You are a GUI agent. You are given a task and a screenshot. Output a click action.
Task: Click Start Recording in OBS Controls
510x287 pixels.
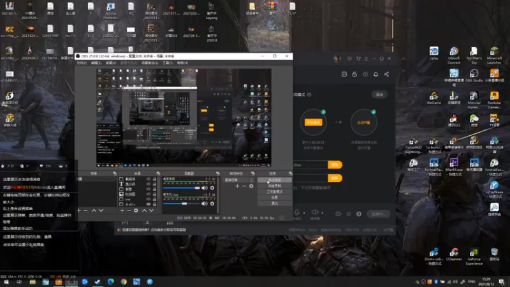pyautogui.click(x=275, y=186)
